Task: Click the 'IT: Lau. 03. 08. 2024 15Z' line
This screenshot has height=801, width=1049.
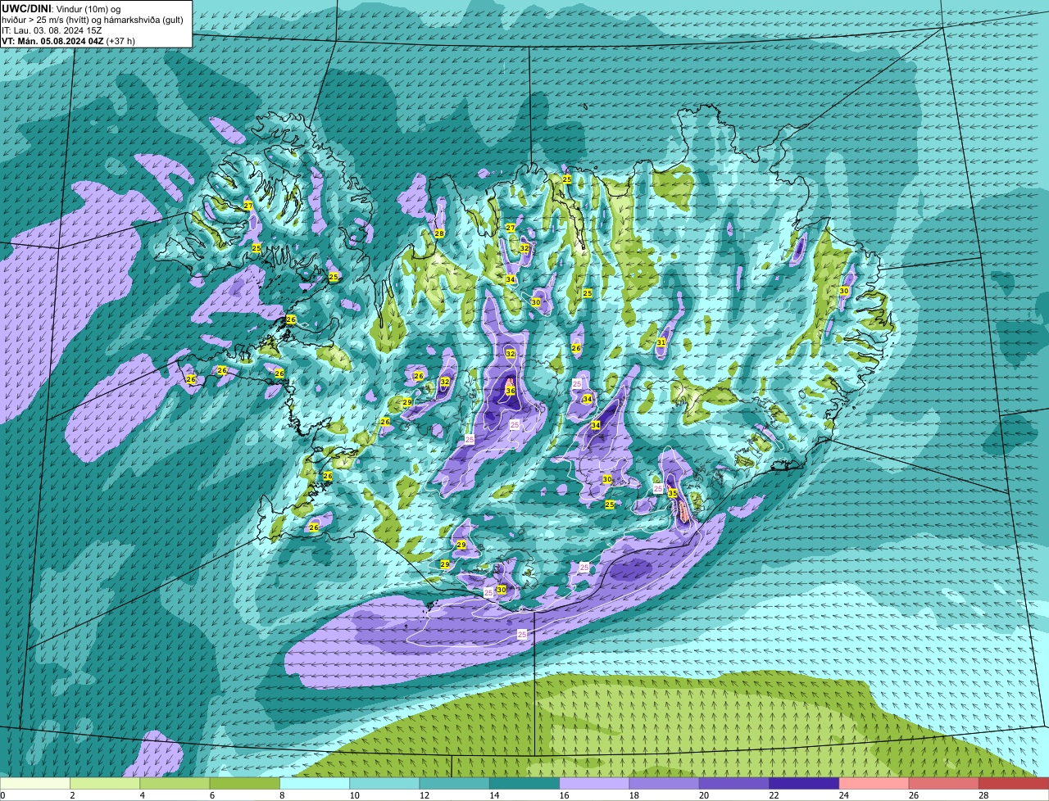Action: coord(52,30)
